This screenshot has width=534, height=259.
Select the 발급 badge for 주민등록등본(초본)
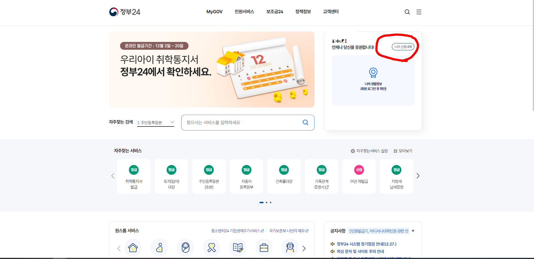[209, 170]
